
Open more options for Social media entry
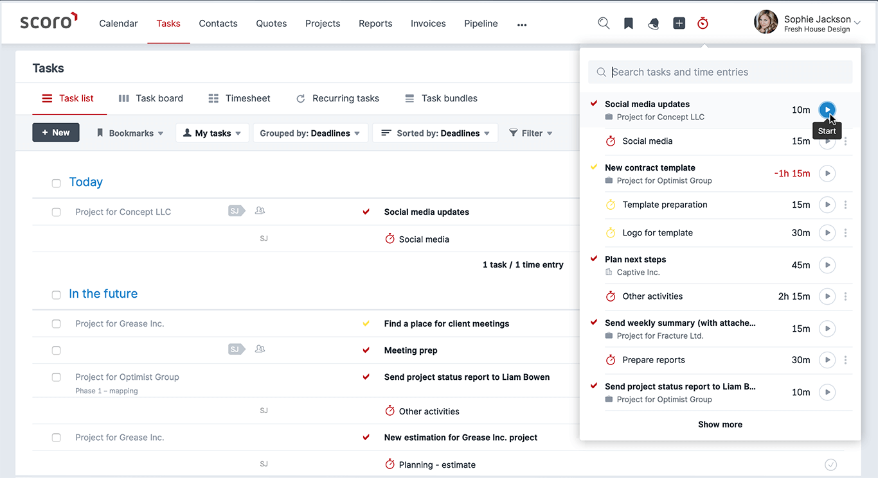[846, 141]
